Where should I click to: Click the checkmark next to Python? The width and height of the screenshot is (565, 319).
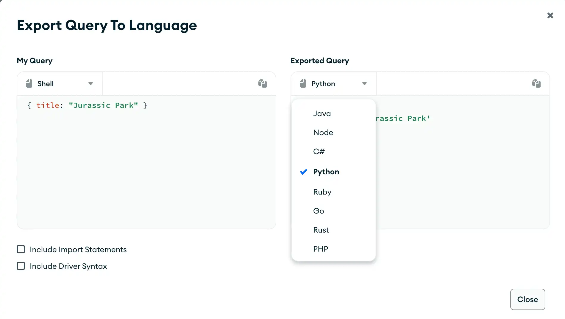[303, 172]
